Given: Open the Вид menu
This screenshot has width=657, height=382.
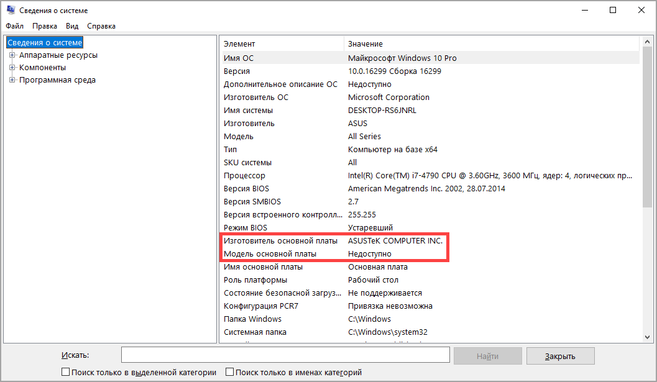Looking at the screenshot, I should [x=72, y=26].
